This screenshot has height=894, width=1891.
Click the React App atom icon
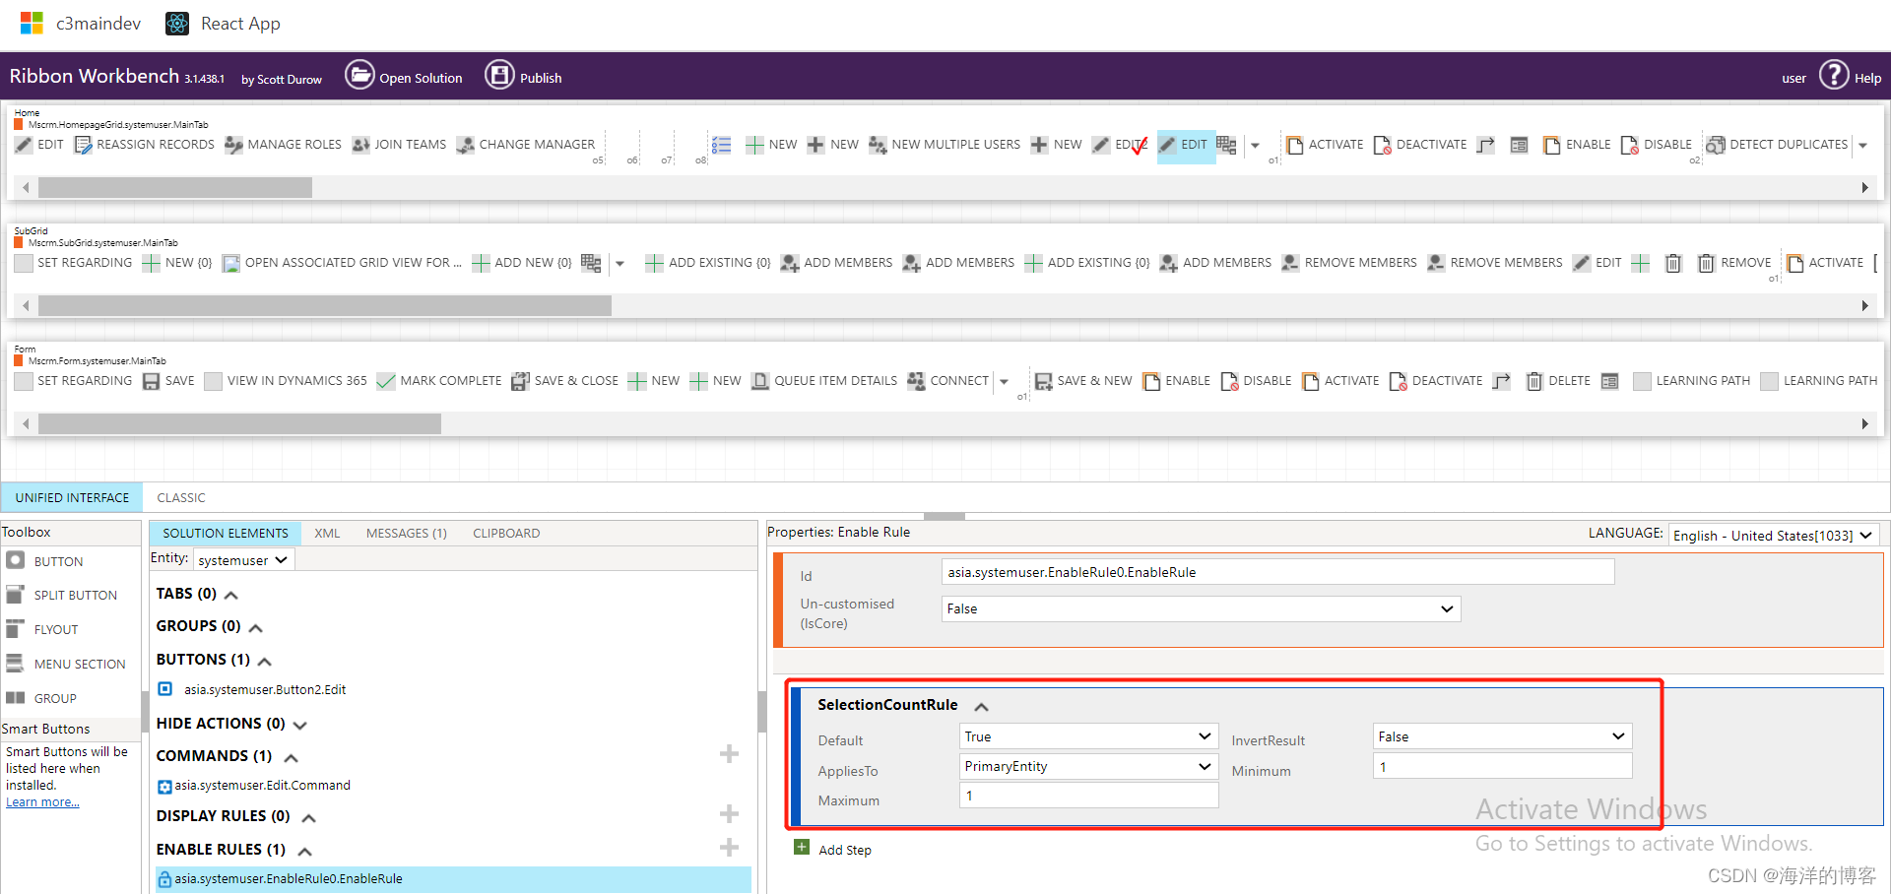pyautogui.click(x=177, y=24)
